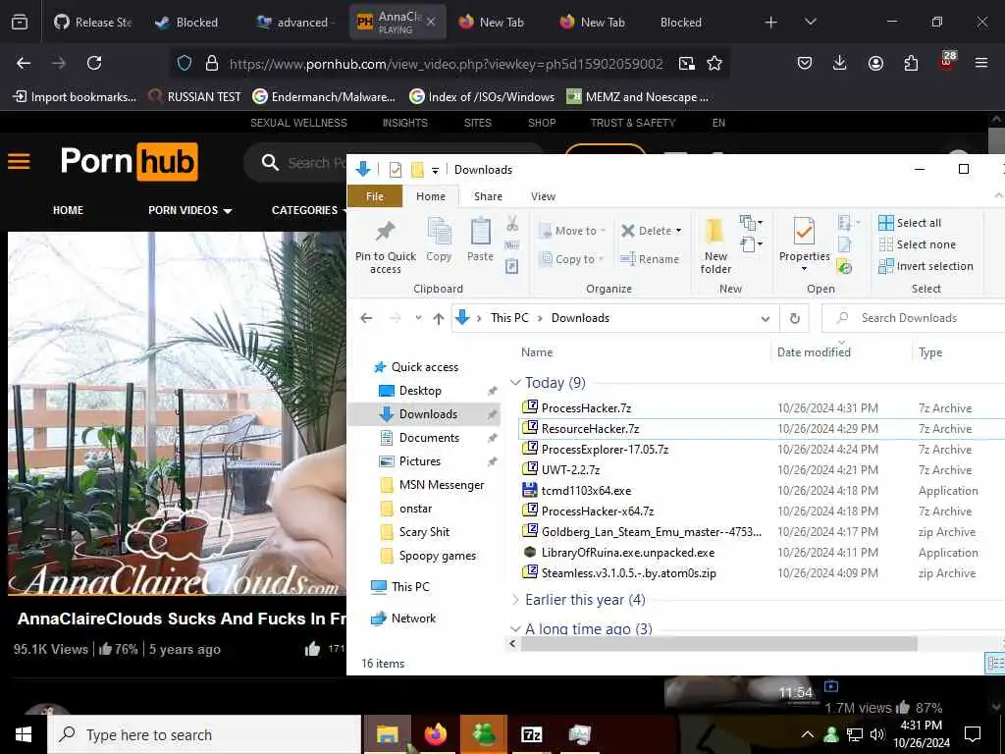The height and width of the screenshot is (754, 1005).
Task: Click the Type here to search box
Action: [x=204, y=734]
